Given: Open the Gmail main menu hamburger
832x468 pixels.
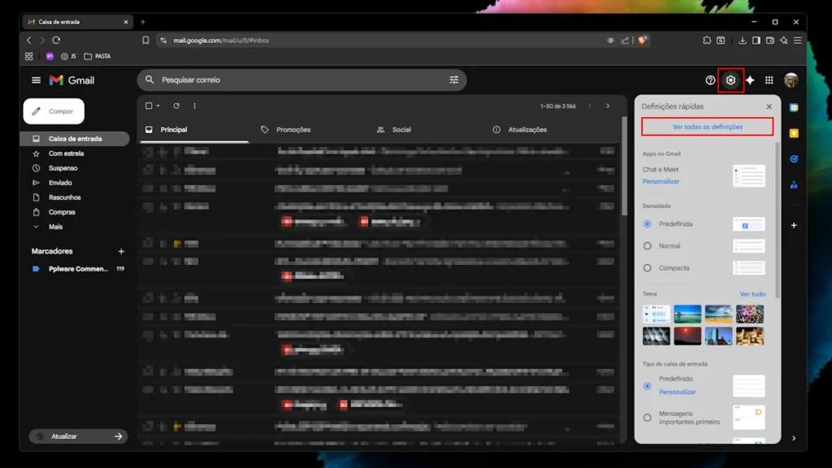Looking at the screenshot, I should [36, 80].
